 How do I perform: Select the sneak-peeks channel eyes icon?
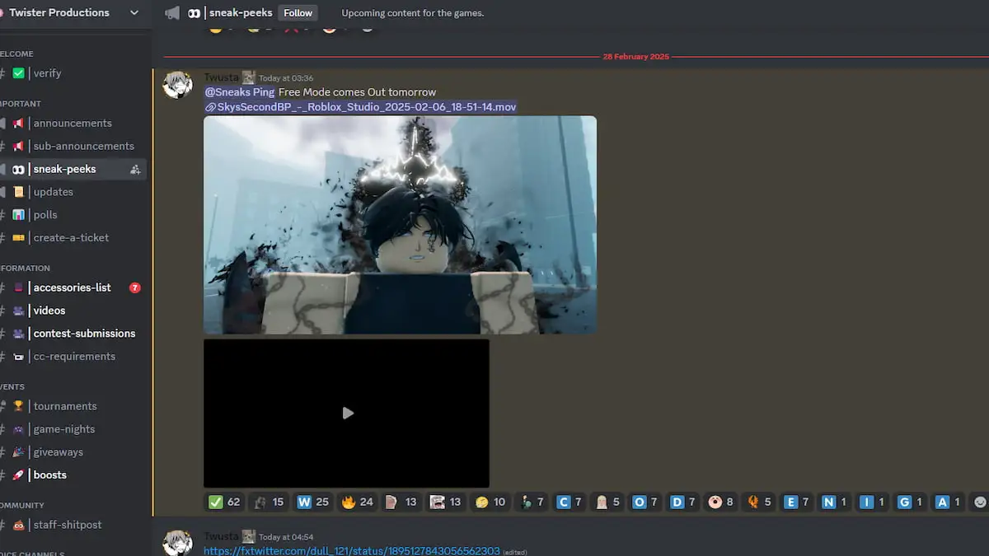click(16, 169)
